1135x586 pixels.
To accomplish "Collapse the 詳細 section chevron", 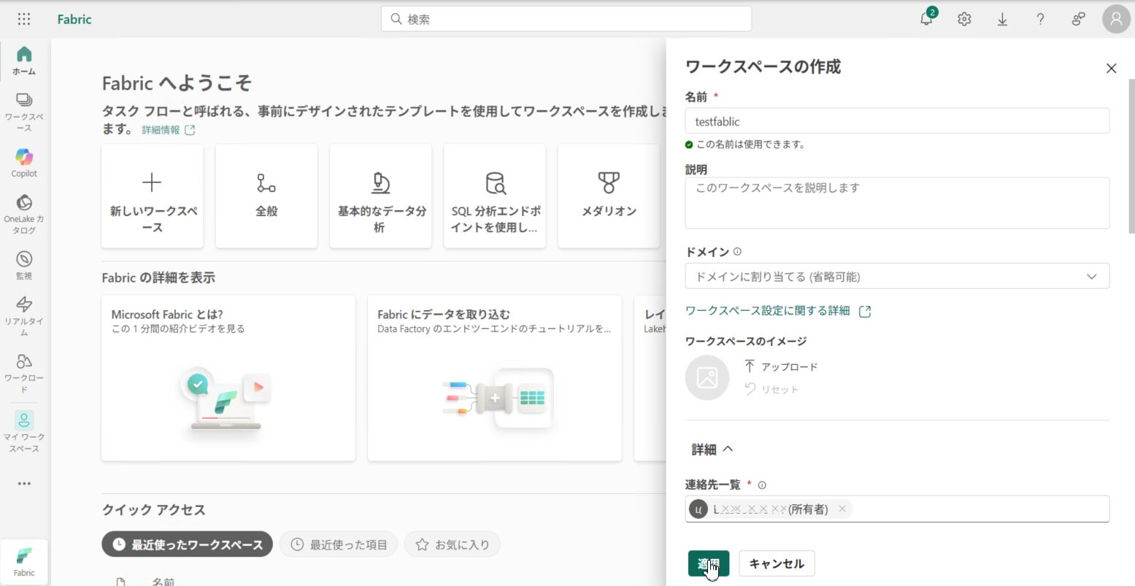I will coord(727,450).
